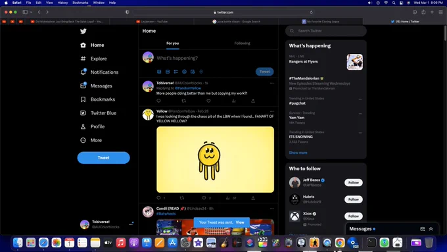
Task: Follow Hubris
Action: pyautogui.click(x=354, y=199)
